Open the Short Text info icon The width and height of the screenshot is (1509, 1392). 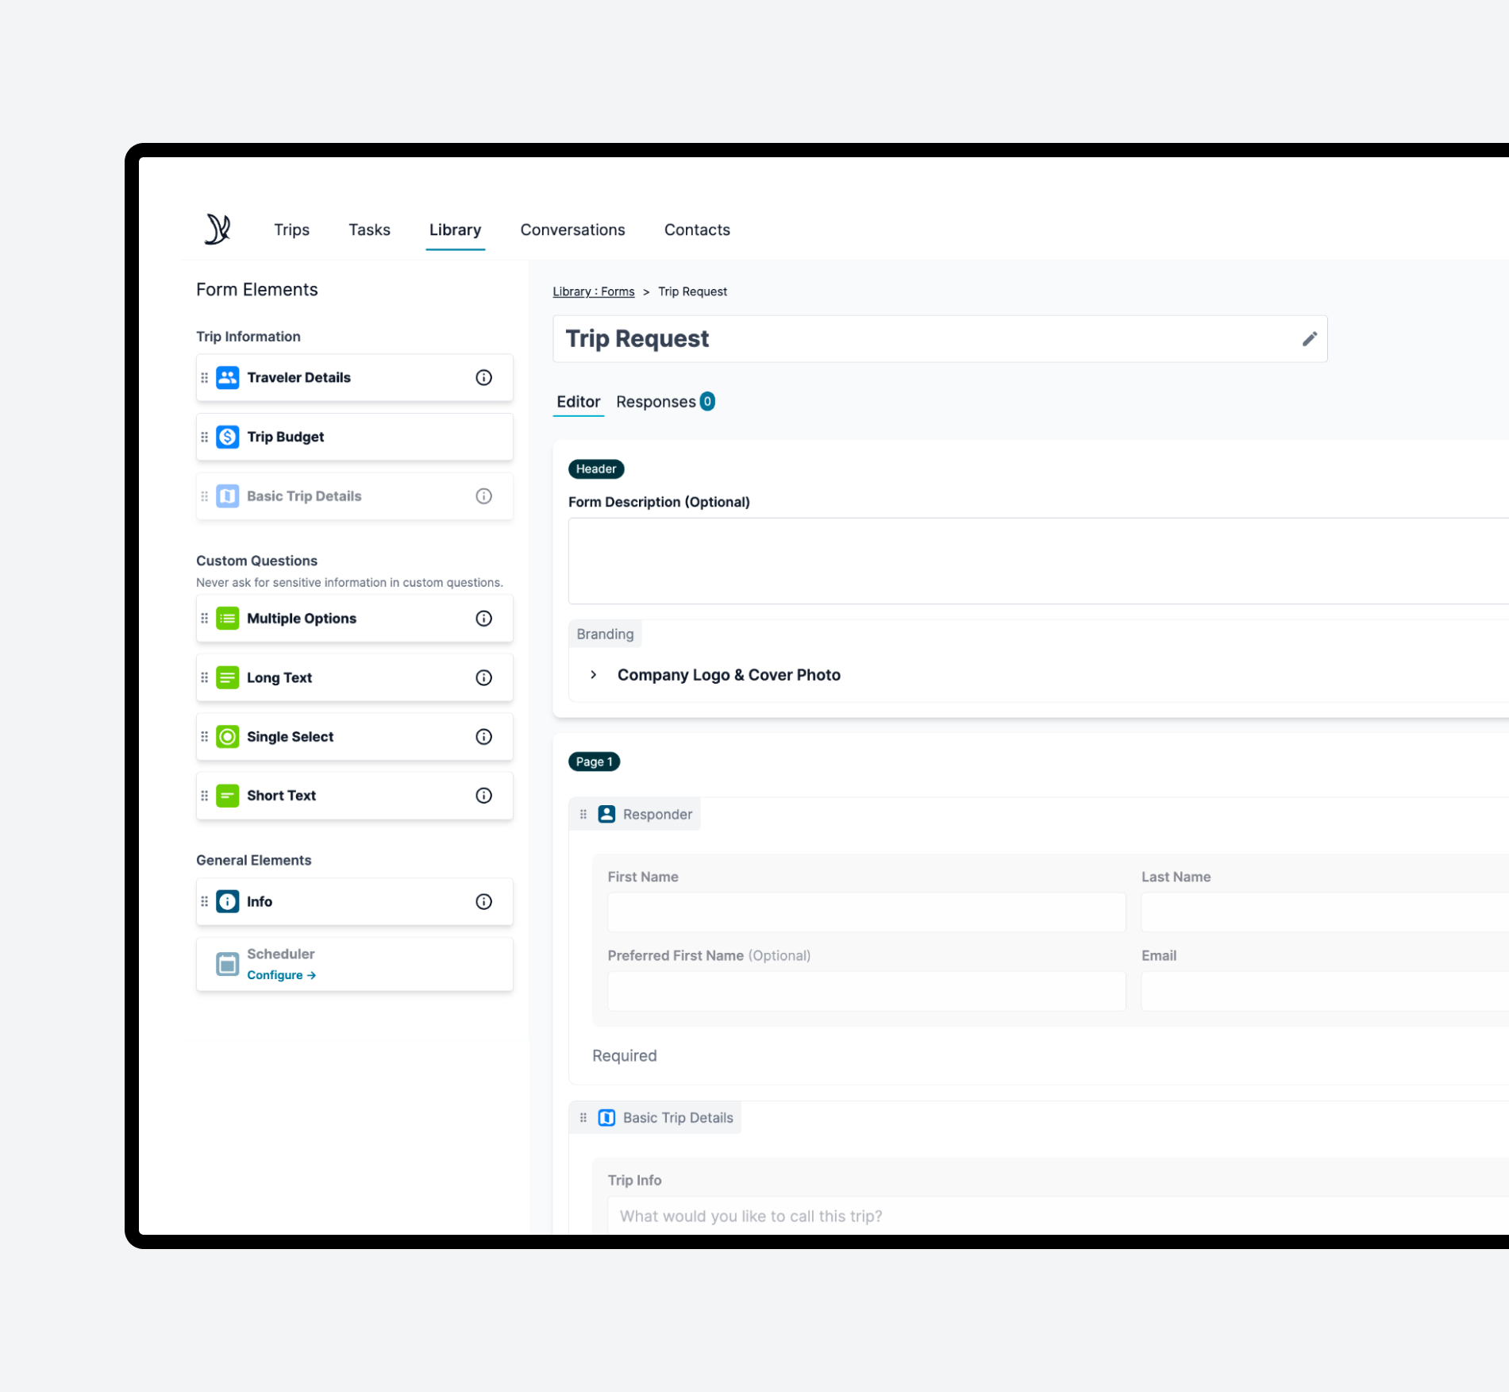tap(483, 796)
